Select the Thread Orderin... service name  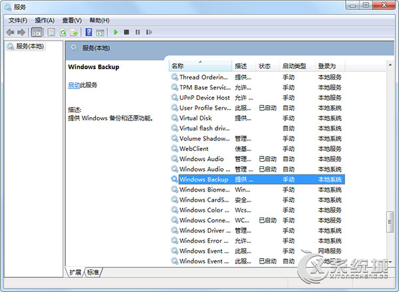(203, 77)
